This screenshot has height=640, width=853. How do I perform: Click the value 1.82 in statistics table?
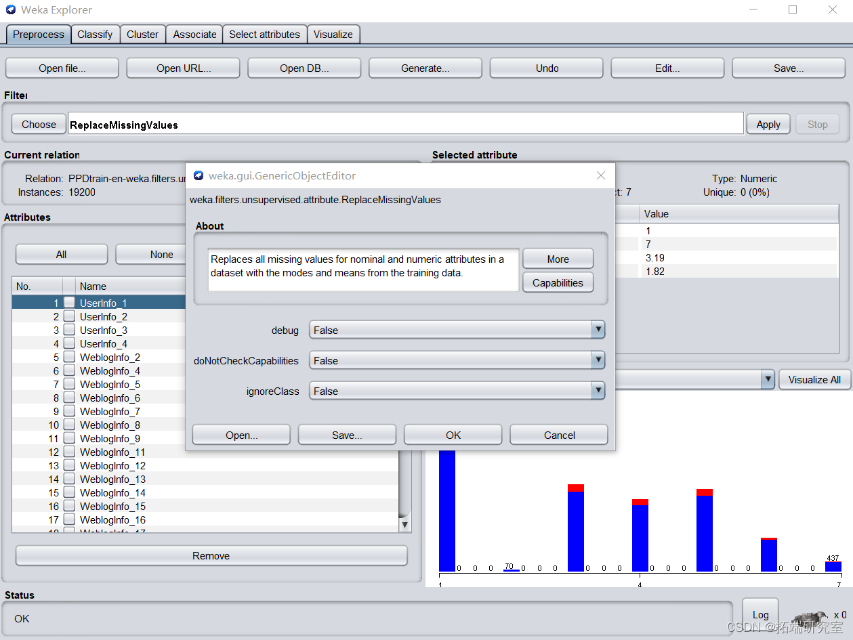(655, 271)
